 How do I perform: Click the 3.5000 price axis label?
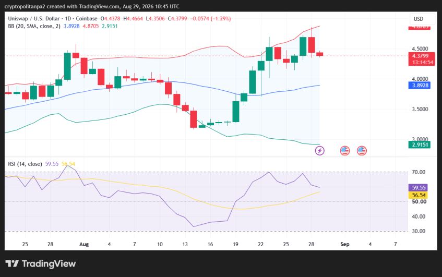[420, 109]
